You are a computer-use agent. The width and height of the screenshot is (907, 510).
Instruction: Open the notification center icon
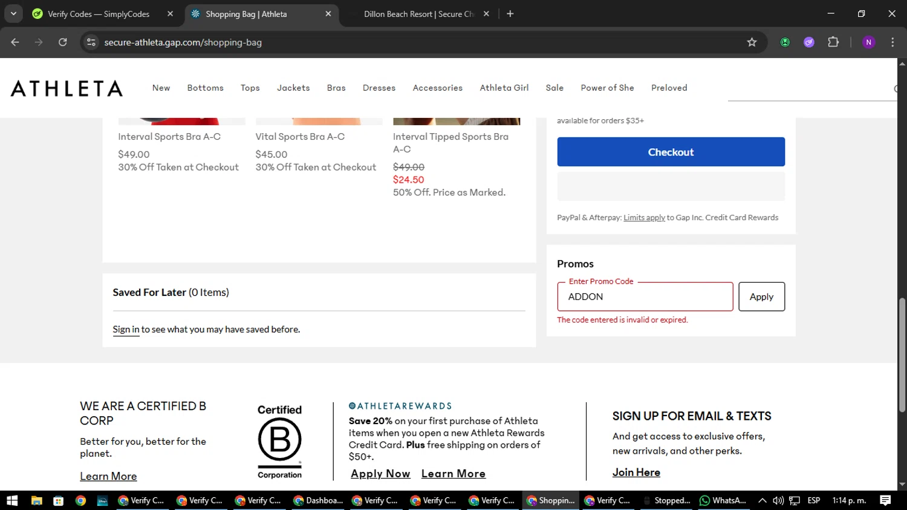click(x=885, y=500)
